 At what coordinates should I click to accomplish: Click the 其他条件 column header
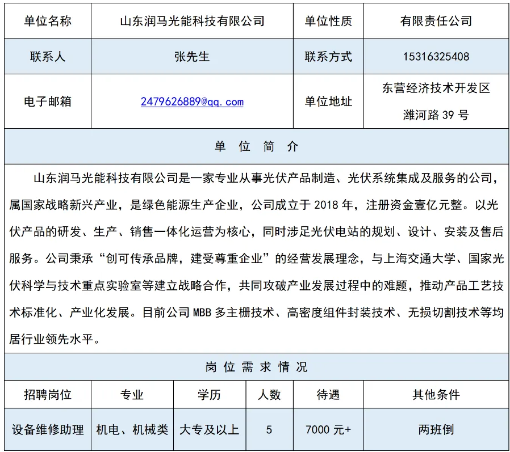(x=436, y=395)
